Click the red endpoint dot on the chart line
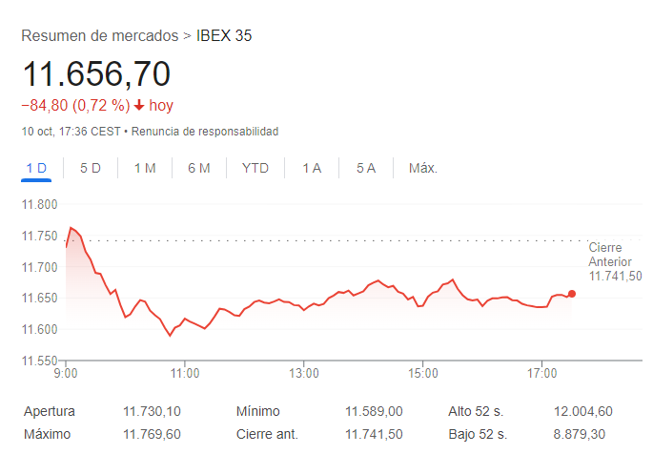653x454 pixels. pyautogui.click(x=571, y=294)
